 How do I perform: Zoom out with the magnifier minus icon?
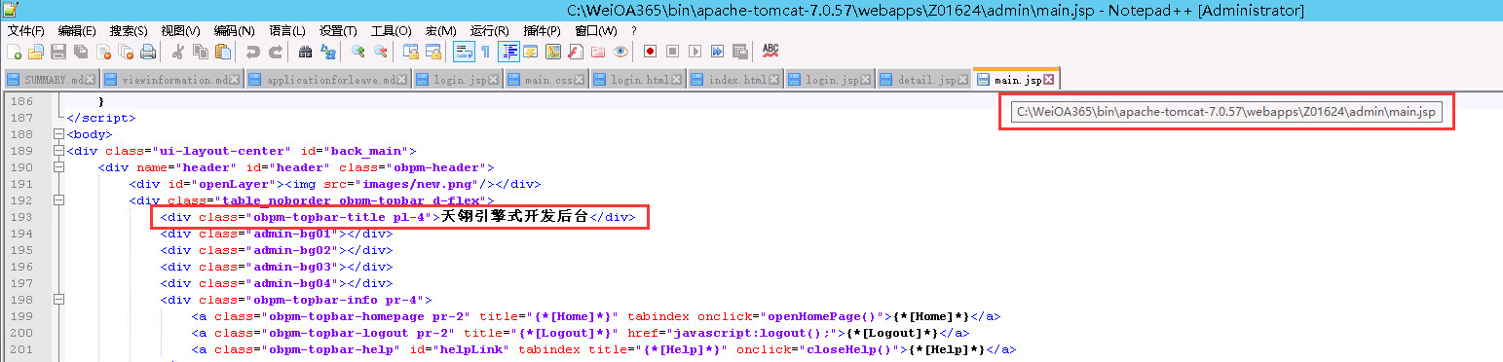coord(381,52)
